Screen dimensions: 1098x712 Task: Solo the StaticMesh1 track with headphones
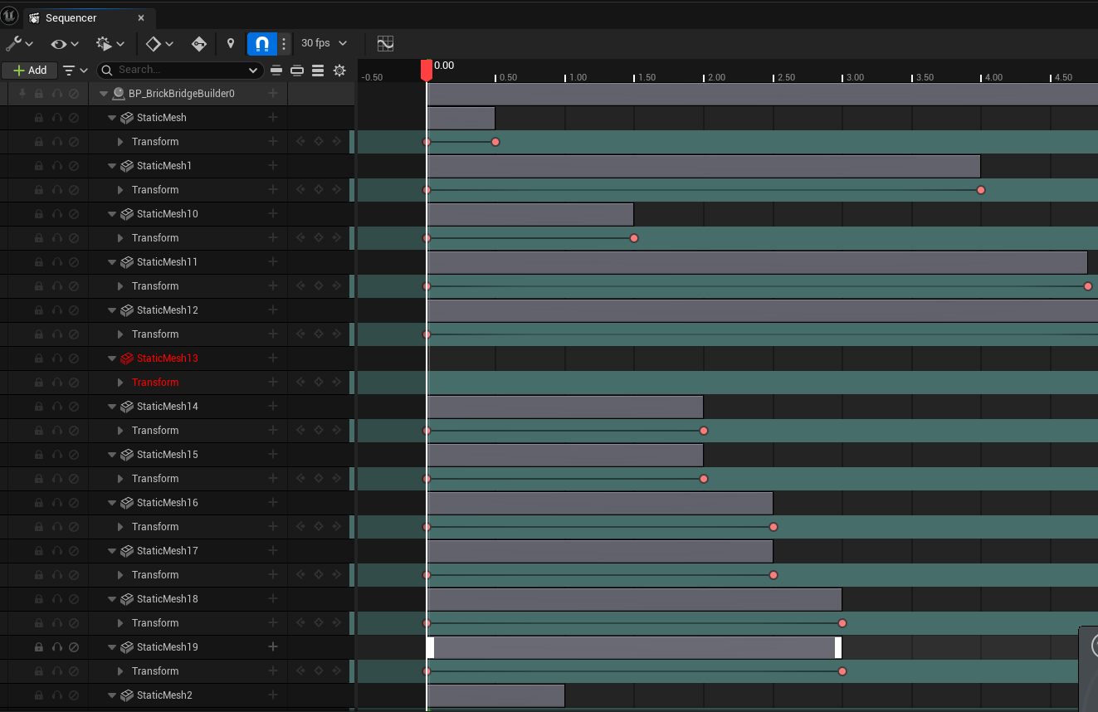coord(57,166)
